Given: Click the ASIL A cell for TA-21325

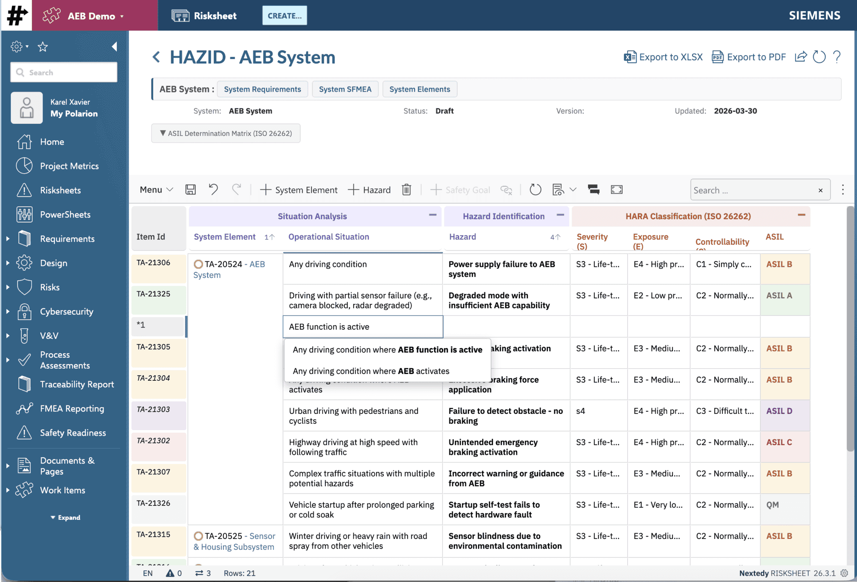Looking at the screenshot, I should [x=785, y=300].
